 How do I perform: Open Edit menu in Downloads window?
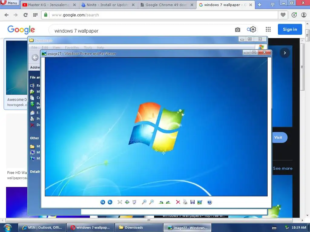point(45,47)
